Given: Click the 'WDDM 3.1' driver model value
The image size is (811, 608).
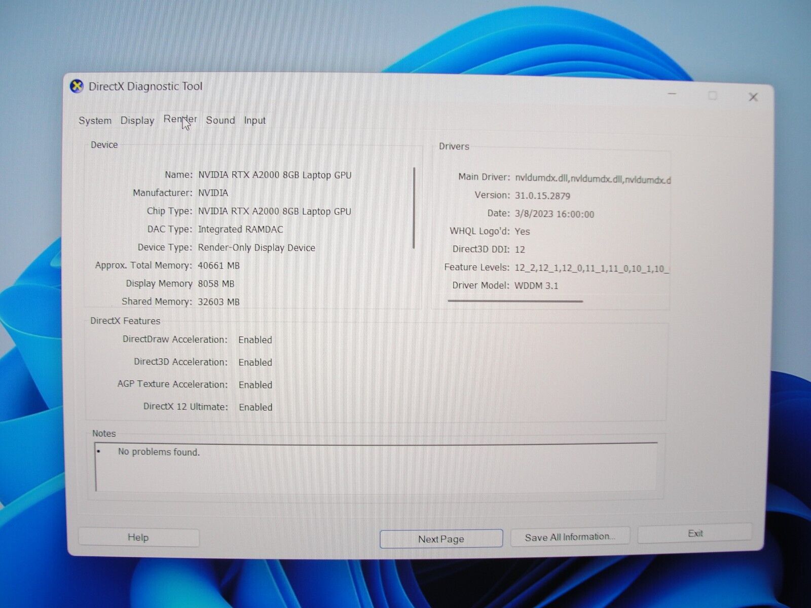Looking at the screenshot, I should click(x=536, y=286).
